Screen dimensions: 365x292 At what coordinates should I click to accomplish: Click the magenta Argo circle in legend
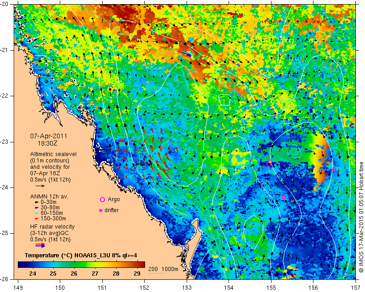point(102,199)
